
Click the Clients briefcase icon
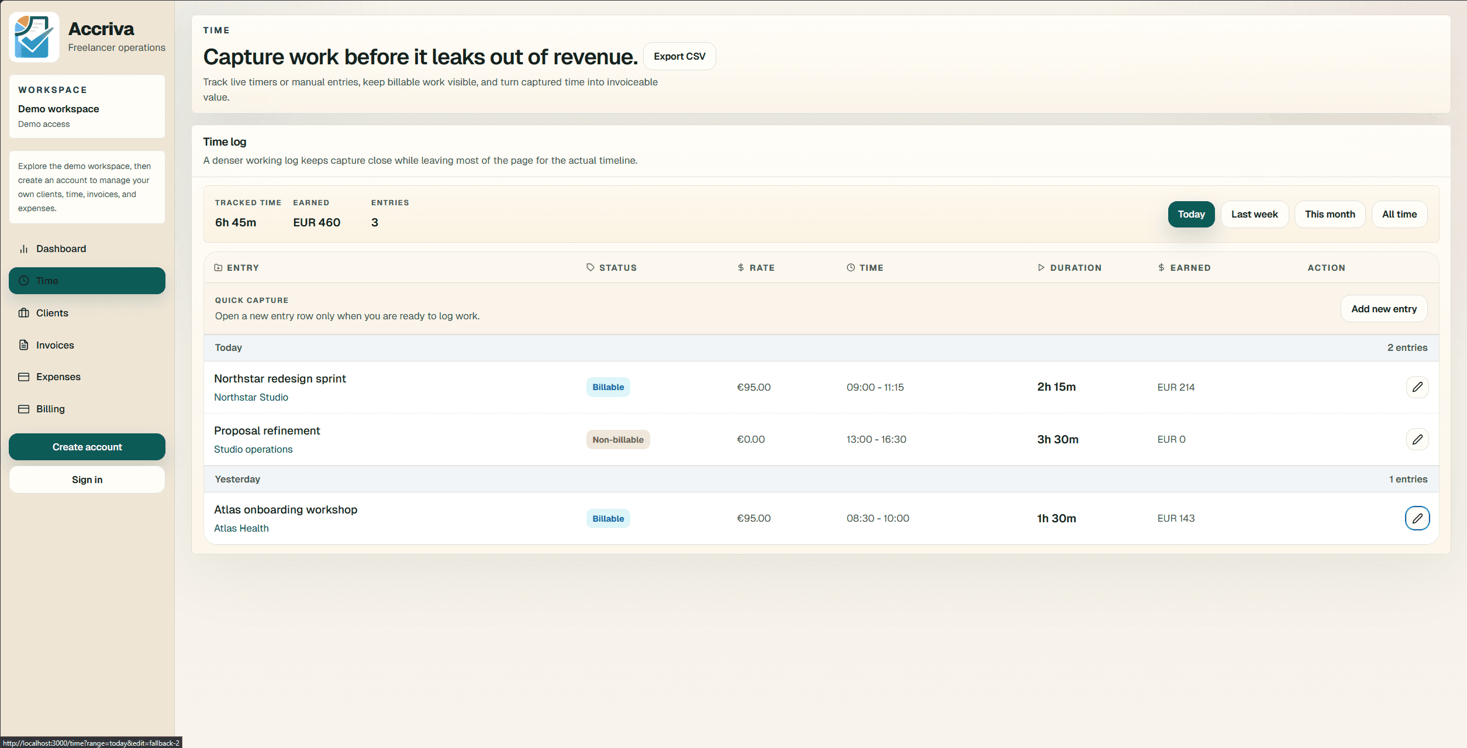tap(23, 313)
